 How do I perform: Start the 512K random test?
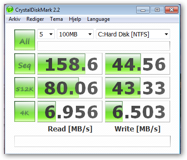[x=25, y=88]
